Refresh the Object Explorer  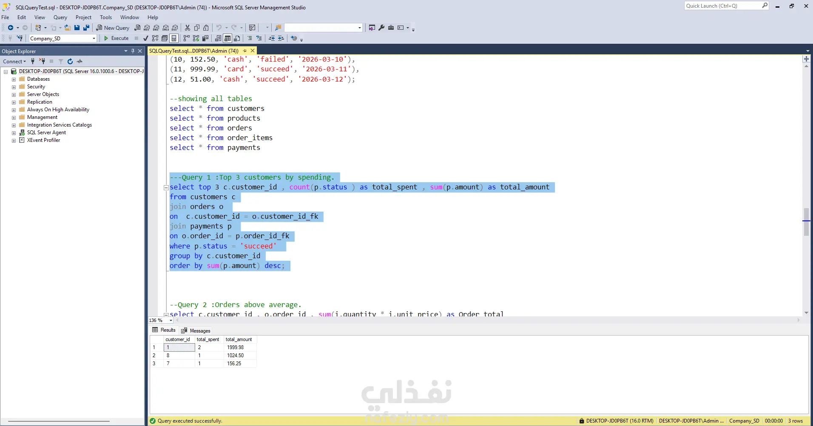70,61
